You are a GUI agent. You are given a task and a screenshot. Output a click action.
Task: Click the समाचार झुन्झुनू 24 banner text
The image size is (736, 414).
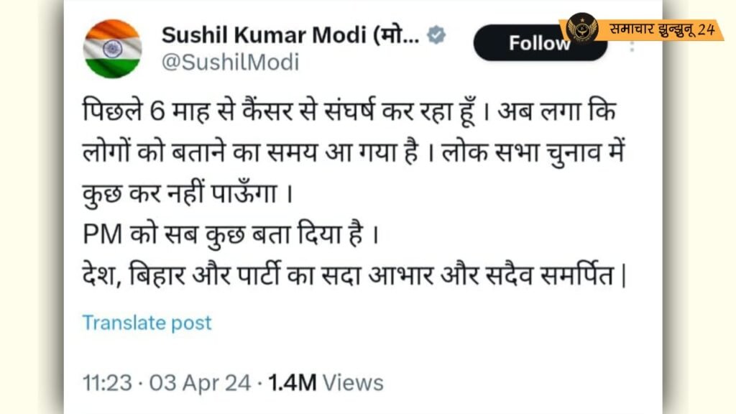662,29
